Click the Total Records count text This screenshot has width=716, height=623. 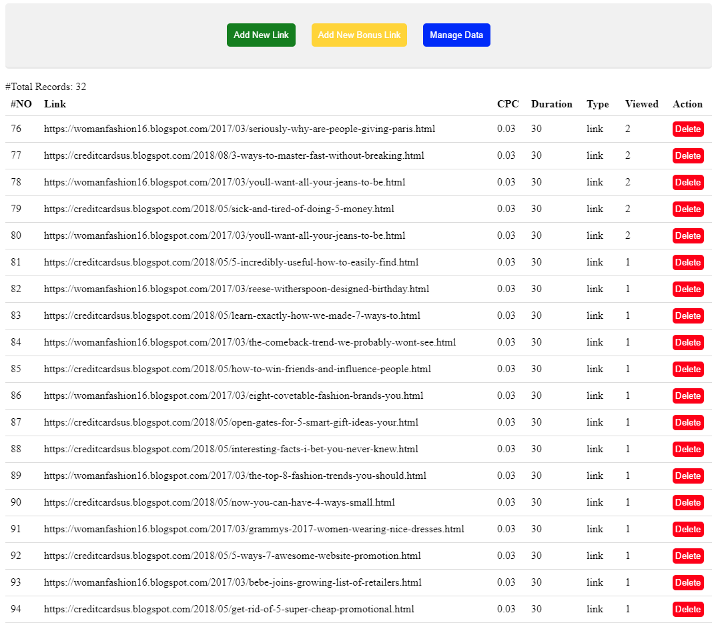pos(46,87)
